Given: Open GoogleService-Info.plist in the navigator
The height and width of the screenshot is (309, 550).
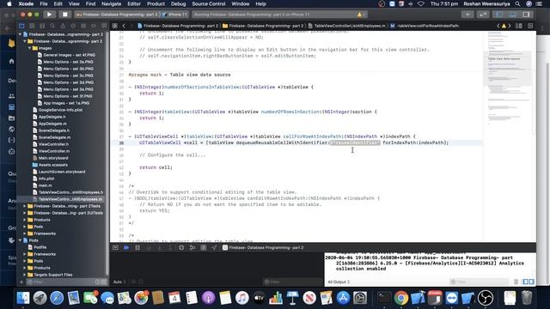Looking at the screenshot, I should [x=60, y=110].
